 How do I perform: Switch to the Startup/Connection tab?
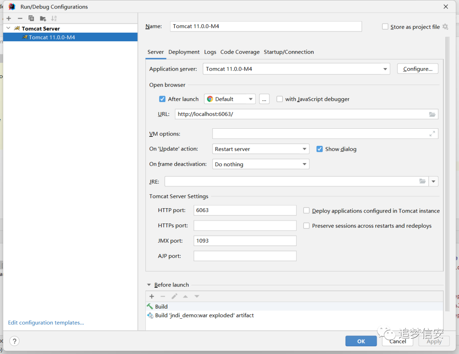point(289,52)
